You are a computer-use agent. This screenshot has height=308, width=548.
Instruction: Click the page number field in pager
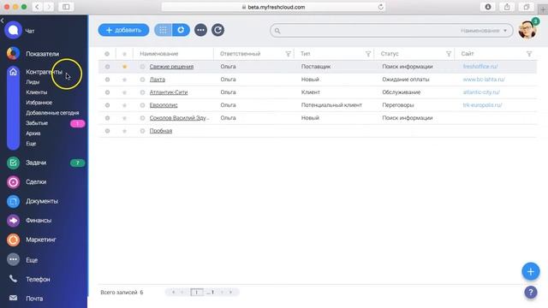[197, 293]
